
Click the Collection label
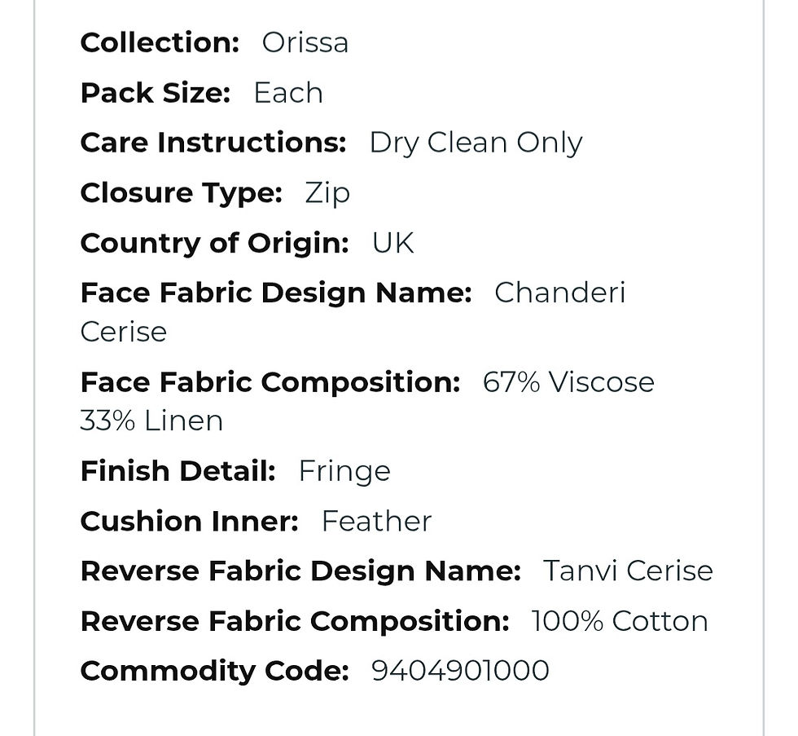coord(160,42)
